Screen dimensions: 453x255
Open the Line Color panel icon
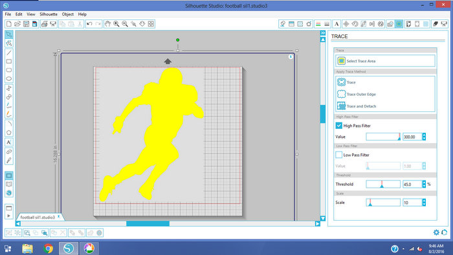pos(318,24)
